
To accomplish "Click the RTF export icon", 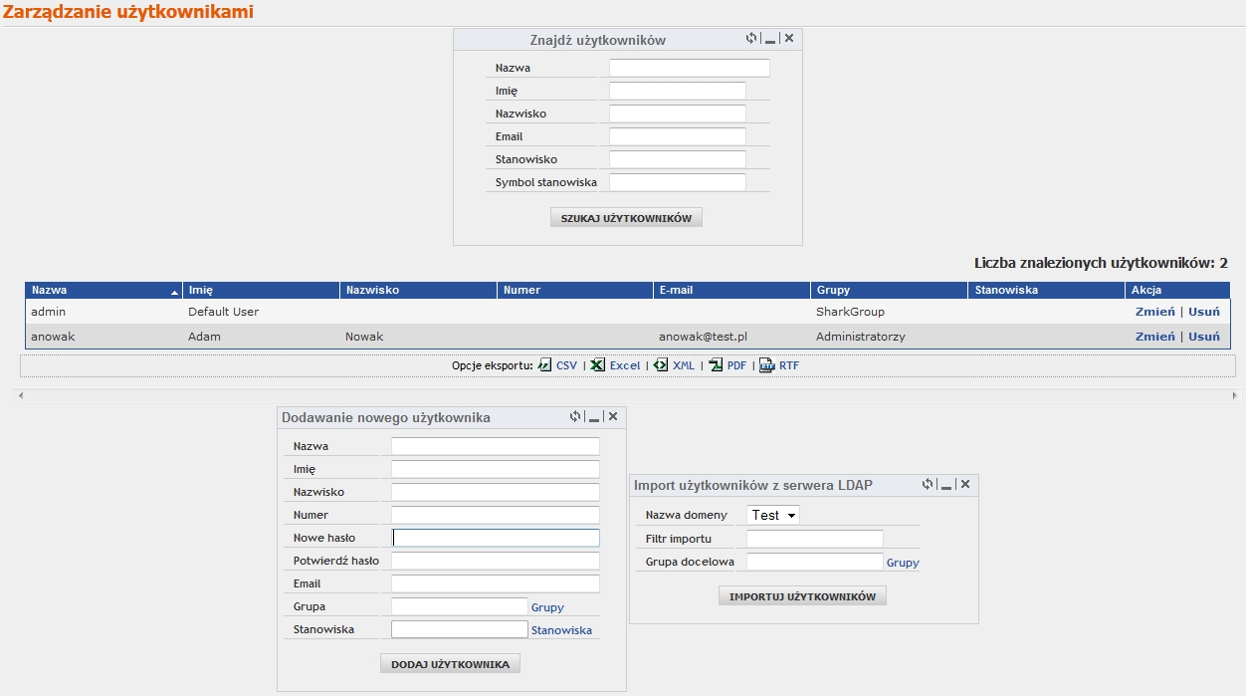I will [x=767, y=365].
